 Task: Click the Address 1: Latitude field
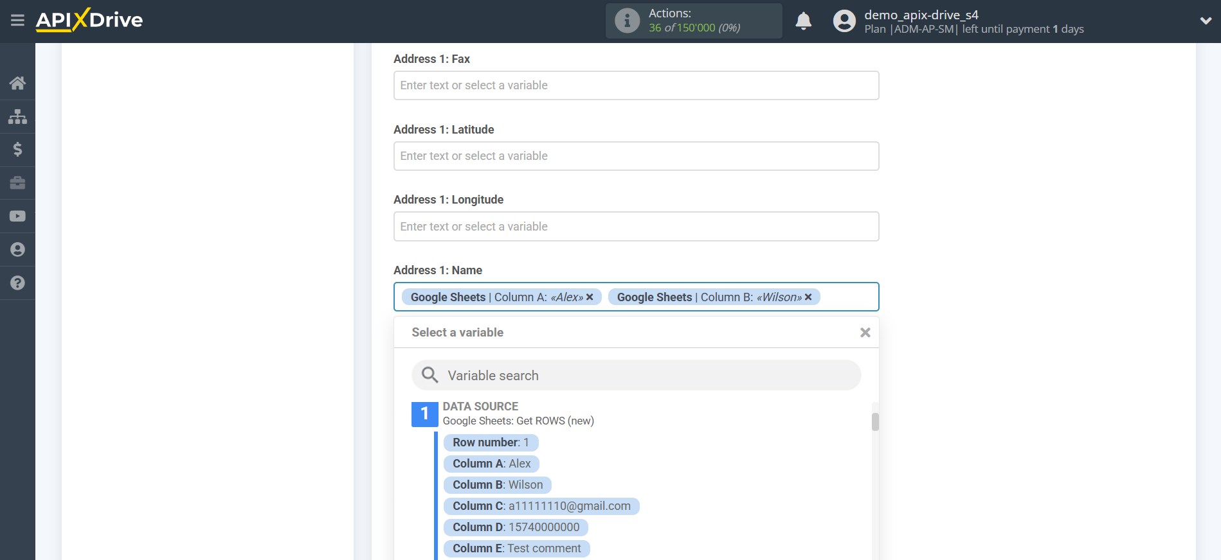point(636,156)
